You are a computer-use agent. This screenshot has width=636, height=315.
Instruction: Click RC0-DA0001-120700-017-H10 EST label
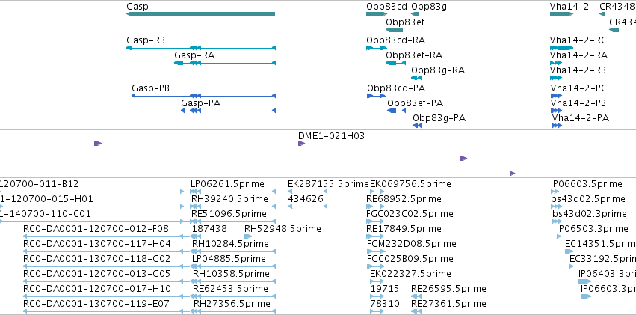click(x=97, y=289)
